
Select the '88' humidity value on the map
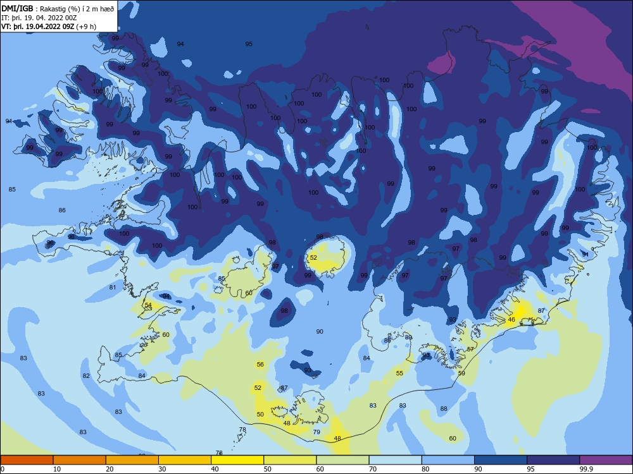tap(444, 409)
